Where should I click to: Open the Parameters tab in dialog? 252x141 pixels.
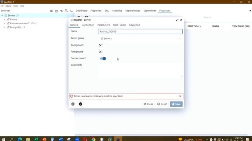(x=104, y=25)
